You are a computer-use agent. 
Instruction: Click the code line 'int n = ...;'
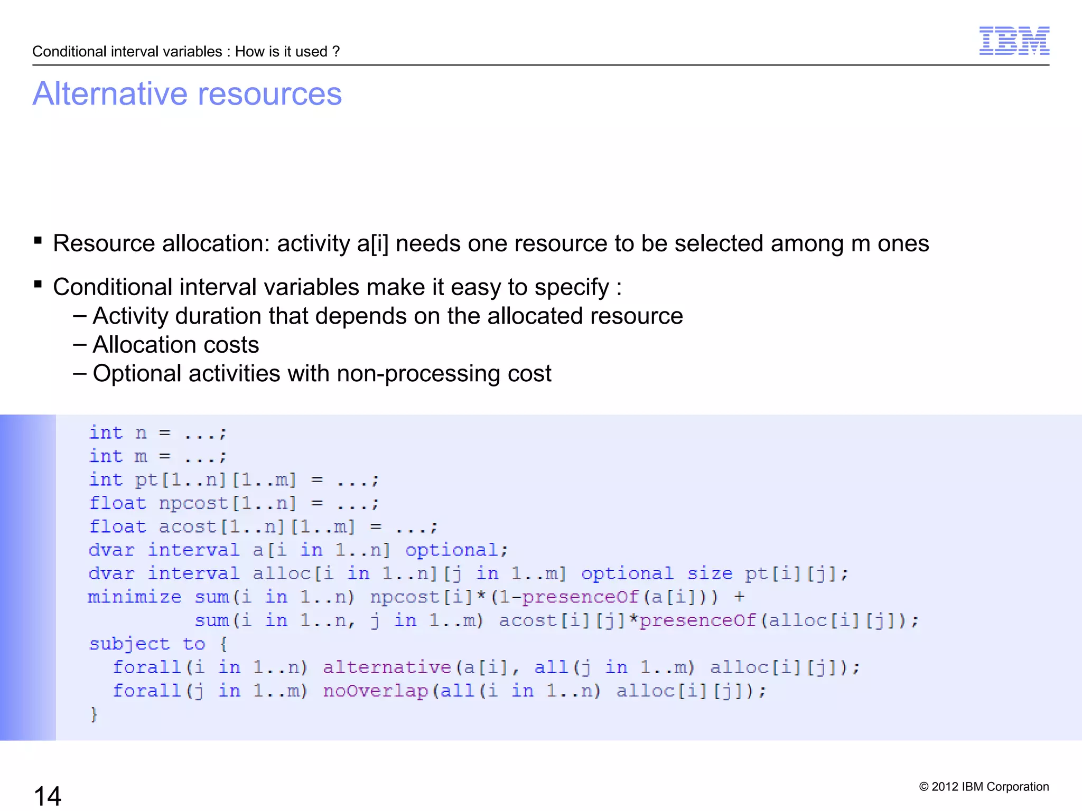[158, 433]
